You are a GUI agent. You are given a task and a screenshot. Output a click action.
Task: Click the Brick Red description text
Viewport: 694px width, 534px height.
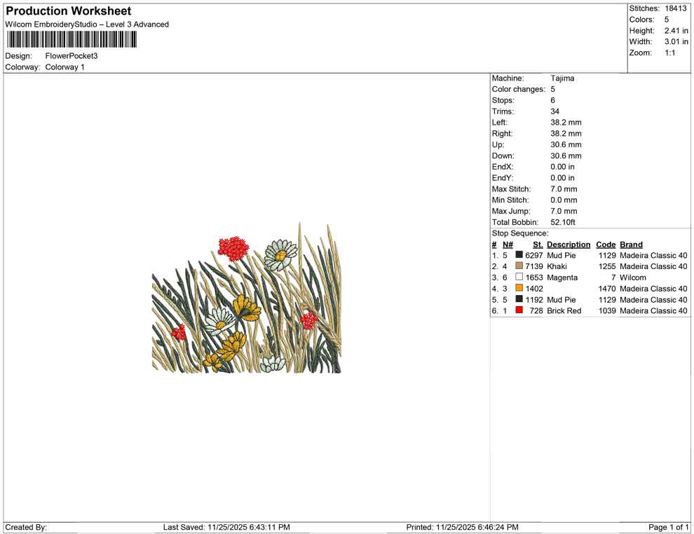pos(564,310)
